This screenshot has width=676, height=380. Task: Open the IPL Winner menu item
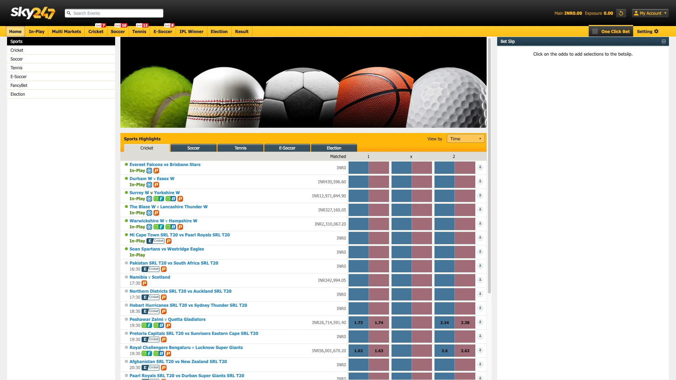(191, 31)
